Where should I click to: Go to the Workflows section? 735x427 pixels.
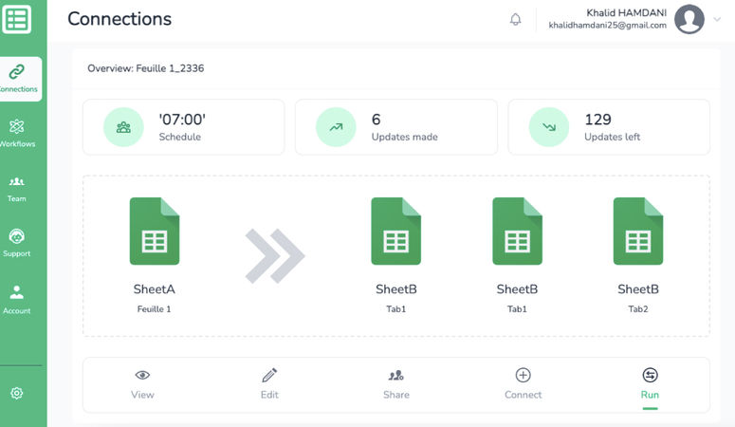click(x=17, y=133)
